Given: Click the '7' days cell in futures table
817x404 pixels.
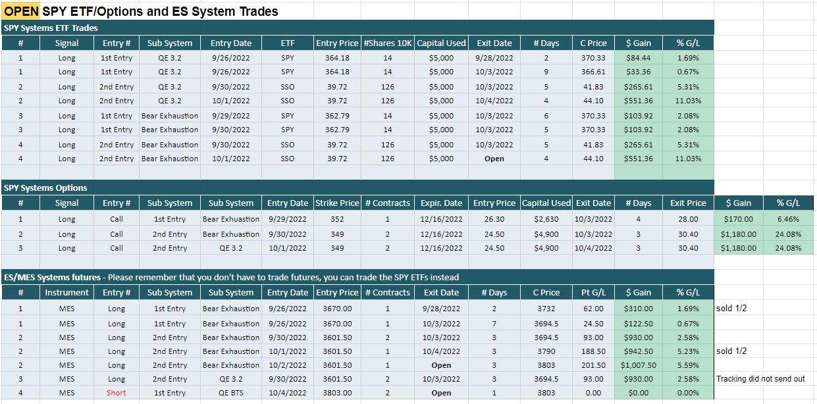Looking at the screenshot, I should pos(494,324).
